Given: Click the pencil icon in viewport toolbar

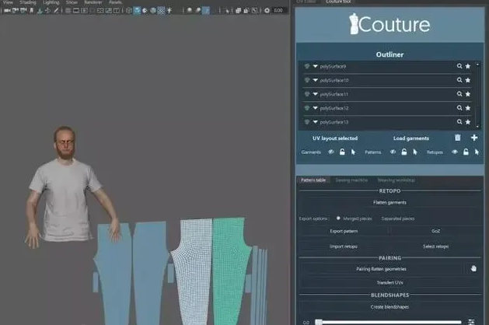Looking at the screenshot, I should click(56, 11).
